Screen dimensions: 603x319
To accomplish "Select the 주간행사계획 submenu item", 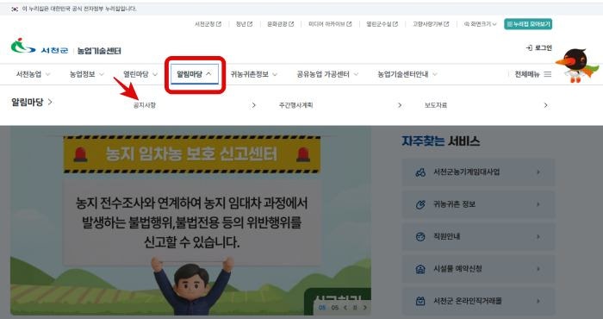I will coord(295,105).
